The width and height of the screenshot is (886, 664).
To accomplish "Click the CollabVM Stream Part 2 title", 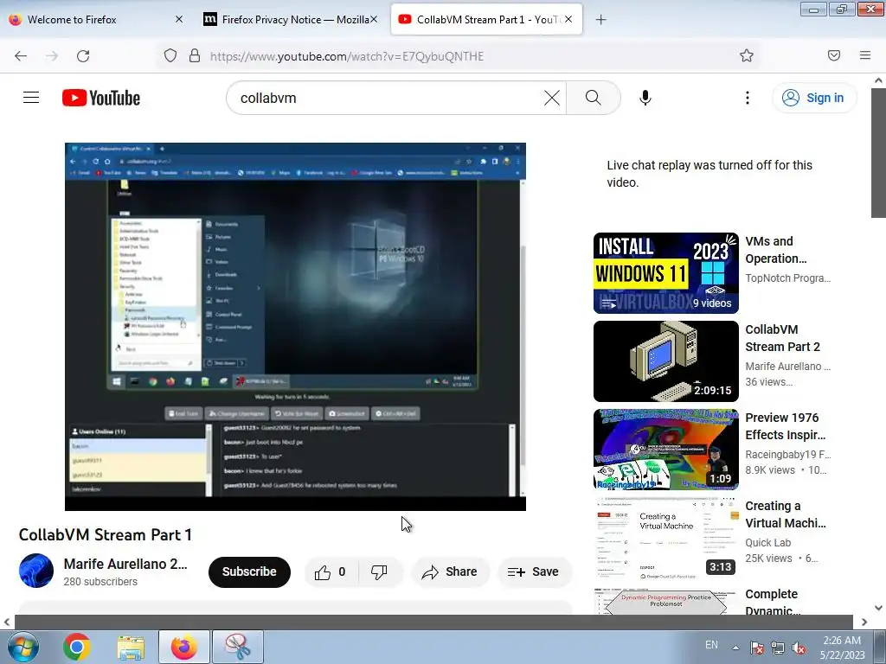I will pyautogui.click(x=782, y=338).
